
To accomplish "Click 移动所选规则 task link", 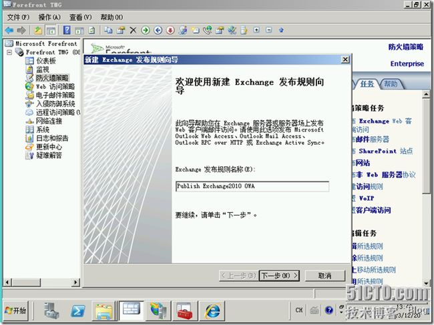I will point(374,270).
